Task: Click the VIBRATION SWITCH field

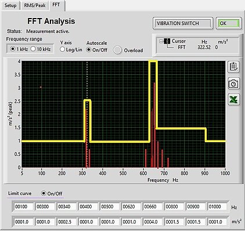Action: (183, 23)
